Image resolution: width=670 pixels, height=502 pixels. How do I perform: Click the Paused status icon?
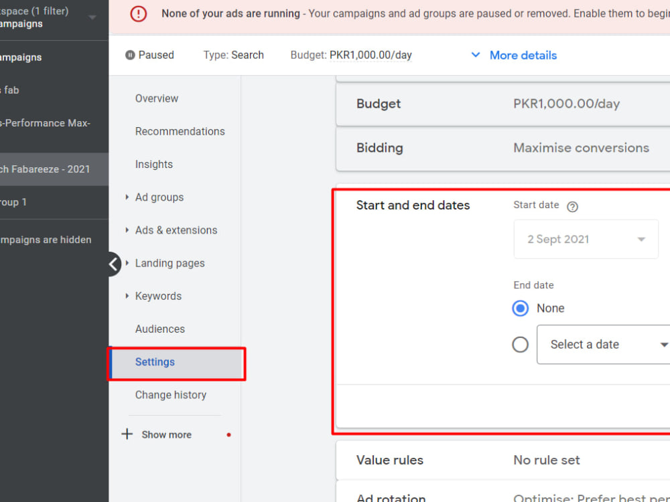coord(130,55)
